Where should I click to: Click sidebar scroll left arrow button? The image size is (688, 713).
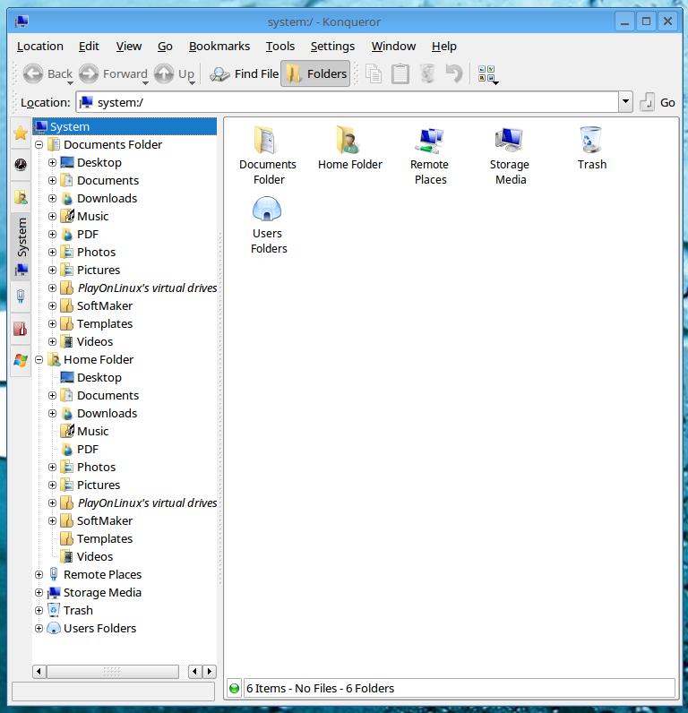39,672
